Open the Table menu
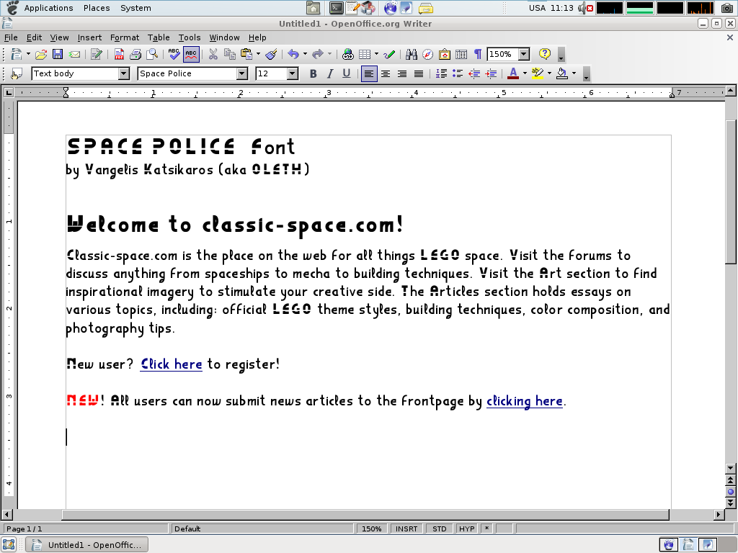Viewport: 738px width, 553px height. 159,37
